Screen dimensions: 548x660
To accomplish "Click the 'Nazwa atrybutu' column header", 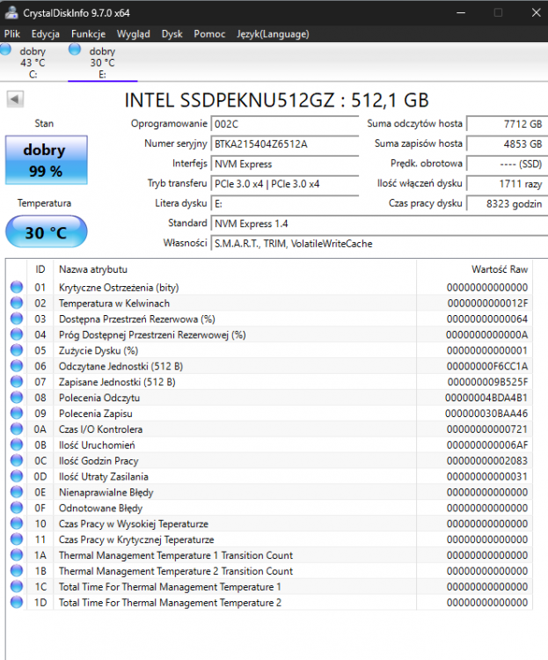I will 92,268.
